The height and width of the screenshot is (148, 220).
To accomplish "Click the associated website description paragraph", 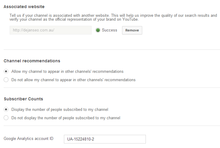I will pyautogui.click(x=113, y=17).
